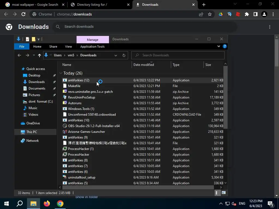Reload the Chrome page
Viewport: 279px width, 209px height.
tap(23, 14)
